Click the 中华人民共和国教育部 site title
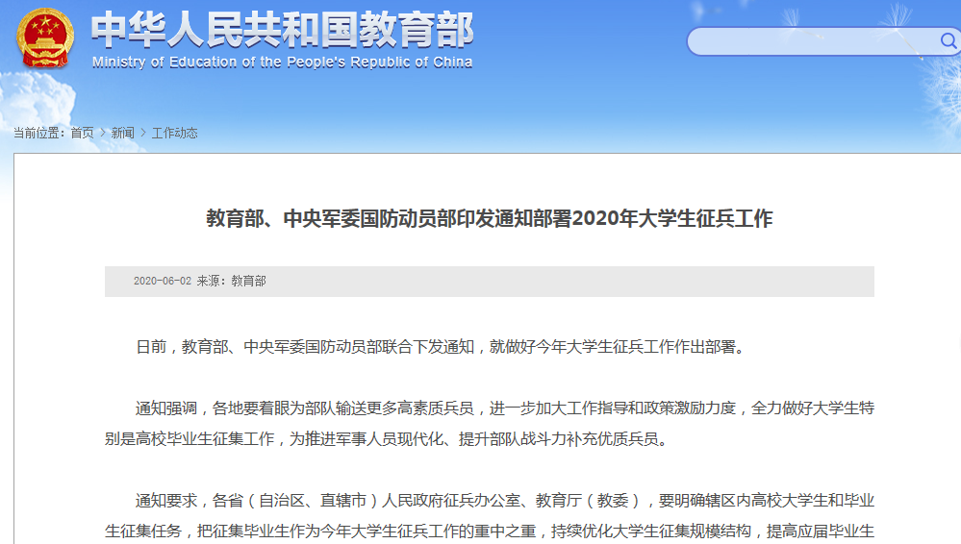 click(x=283, y=30)
